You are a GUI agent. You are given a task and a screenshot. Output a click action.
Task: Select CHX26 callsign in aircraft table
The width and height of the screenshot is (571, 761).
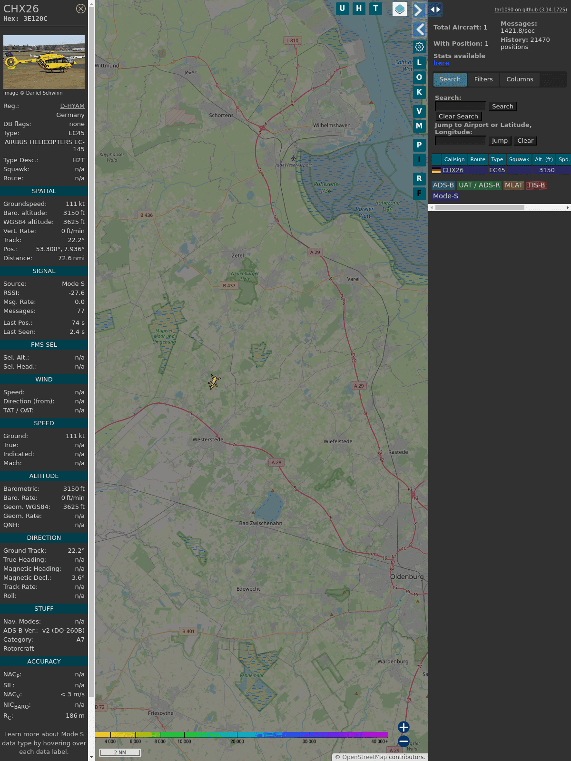[x=453, y=170]
